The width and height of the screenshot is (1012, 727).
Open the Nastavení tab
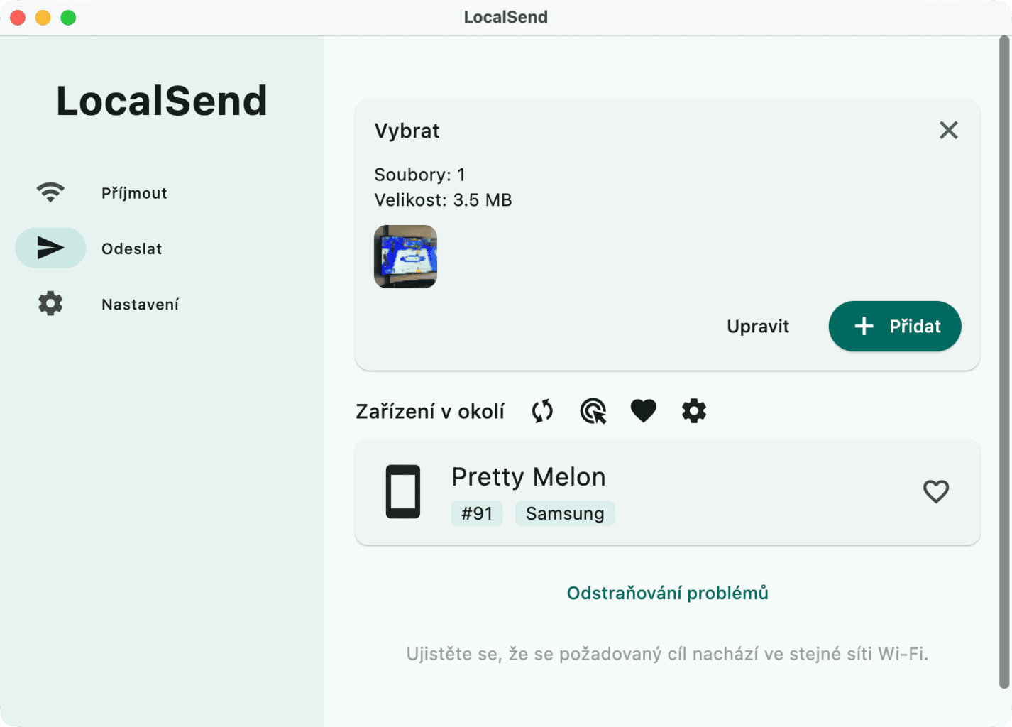click(140, 305)
